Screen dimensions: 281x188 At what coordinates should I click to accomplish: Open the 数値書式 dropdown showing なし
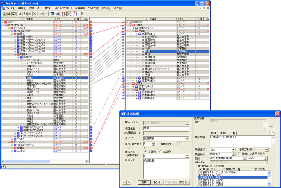[233, 149]
